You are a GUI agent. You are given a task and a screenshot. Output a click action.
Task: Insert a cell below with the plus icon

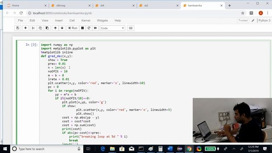point(25,28)
